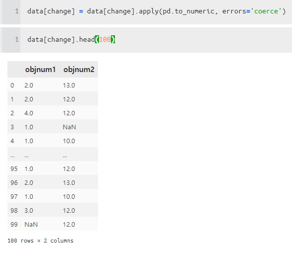Click the 13.0 value in row 0
Image resolution: width=292 pixels, height=255 pixels.
point(69,85)
